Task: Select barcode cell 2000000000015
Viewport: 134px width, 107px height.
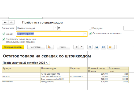Action: (x=79, y=77)
